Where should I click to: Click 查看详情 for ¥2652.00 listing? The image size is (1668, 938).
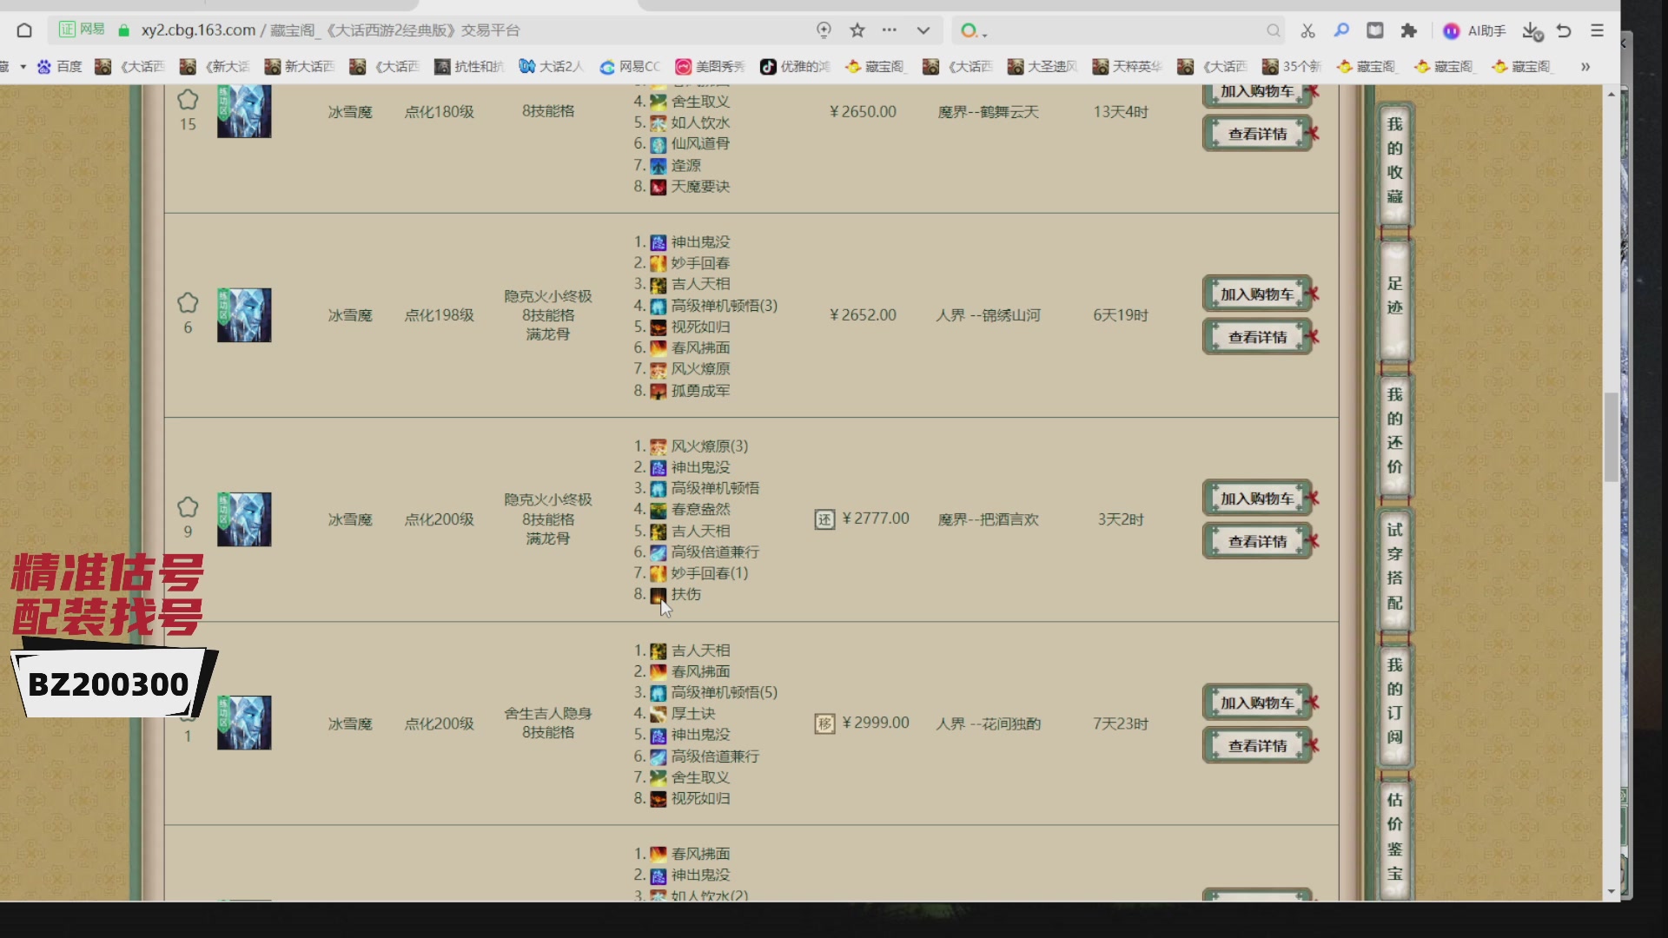[x=1256, y=337]
